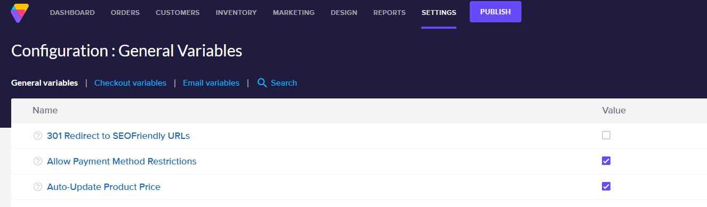Open the Auto-Update Product Price variable

point(103,187)
